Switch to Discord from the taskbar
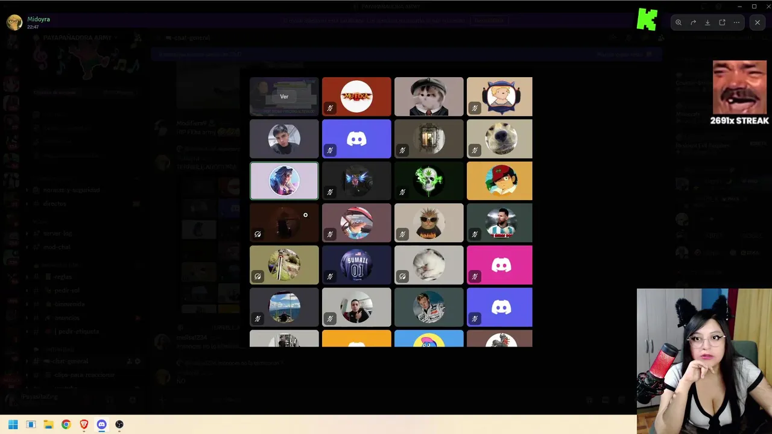The height and width of the screenshot is (434, 772). click(101, 424)
